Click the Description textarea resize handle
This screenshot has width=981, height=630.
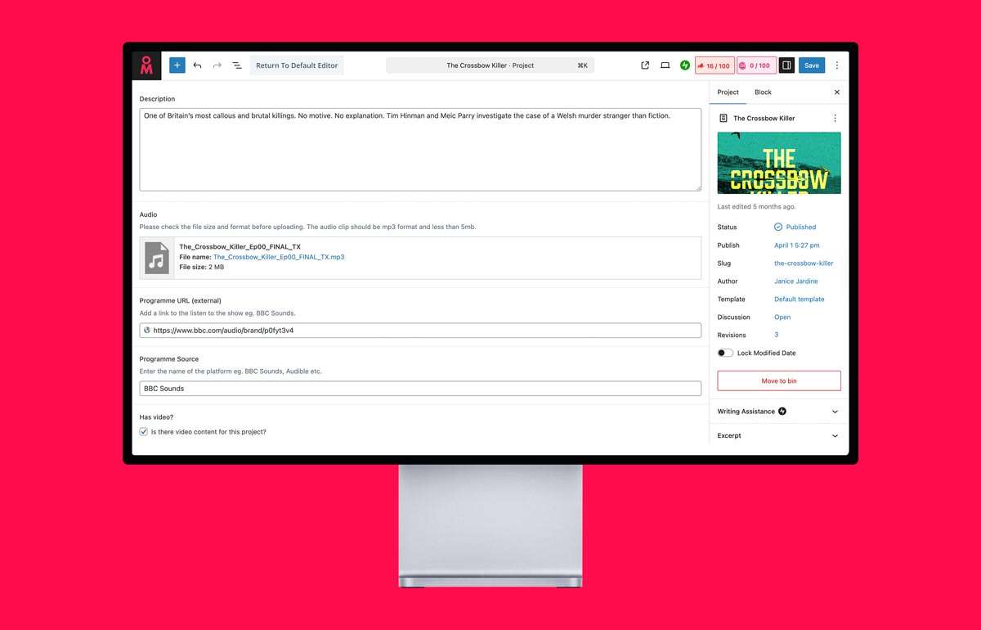(x=697, y=187)
